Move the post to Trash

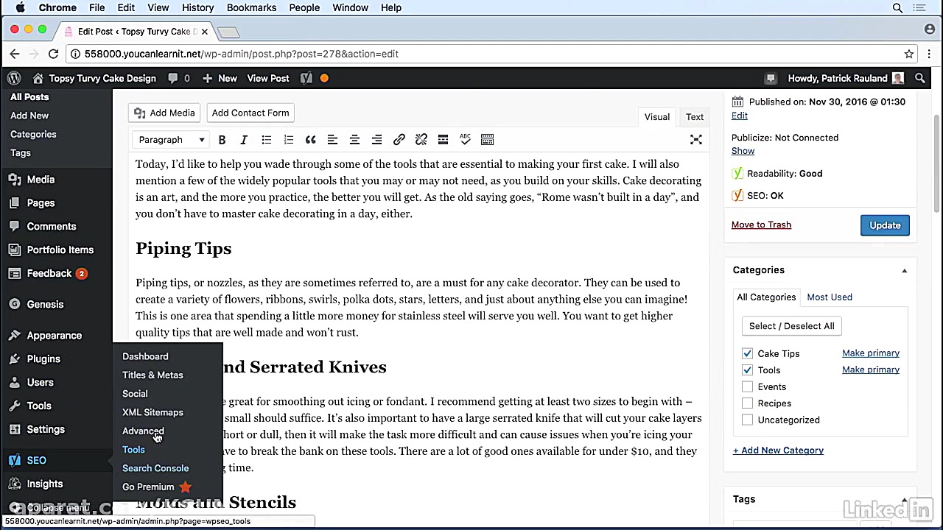(x=761, y=225)
